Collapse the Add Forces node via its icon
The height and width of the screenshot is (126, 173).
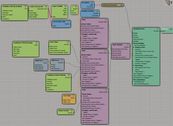click(x=62, y=60)
